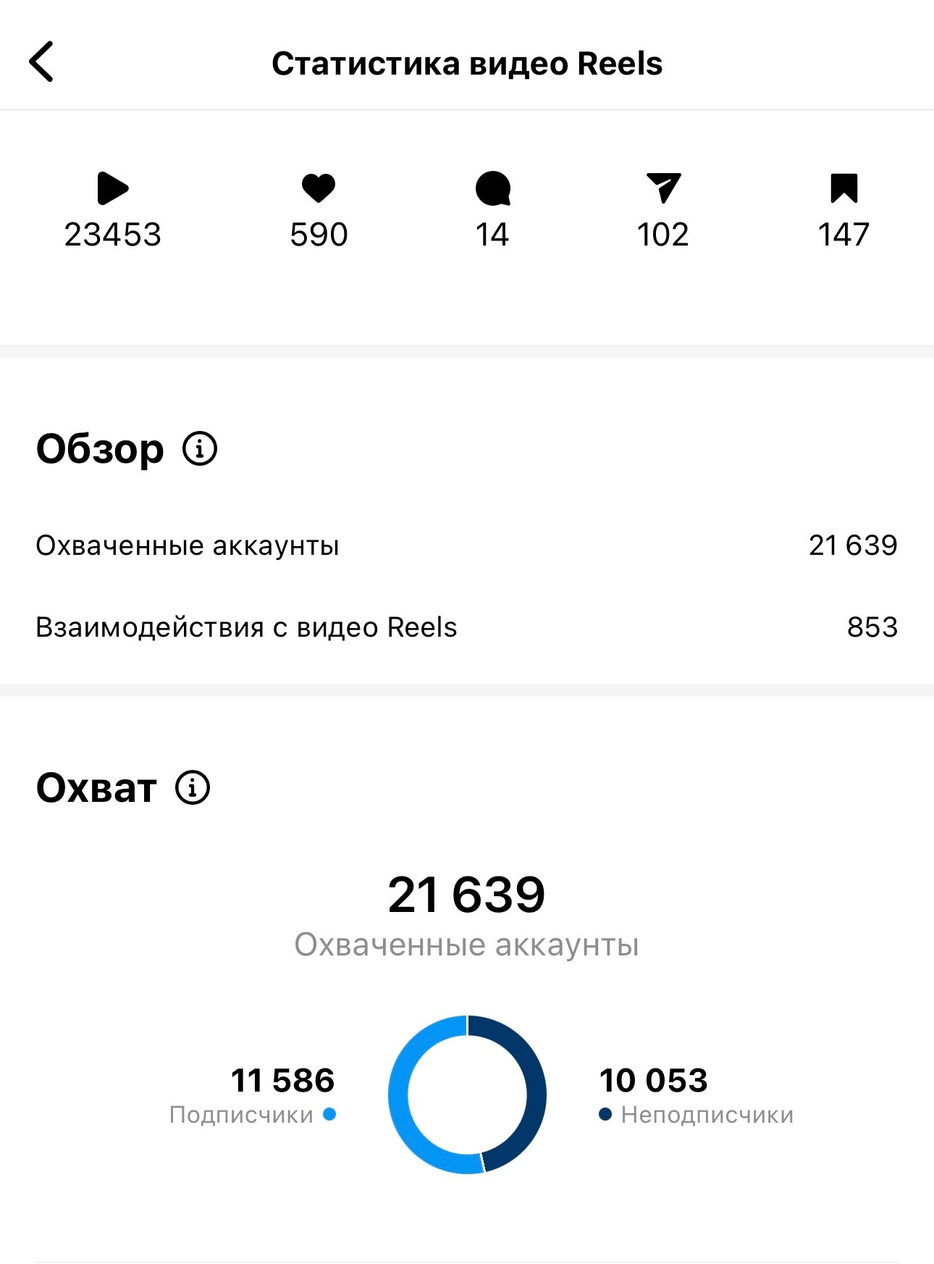The width and height of the screenshot is (934, 1264).
Task: Tap the comments bubble icon
Action: 493,189
